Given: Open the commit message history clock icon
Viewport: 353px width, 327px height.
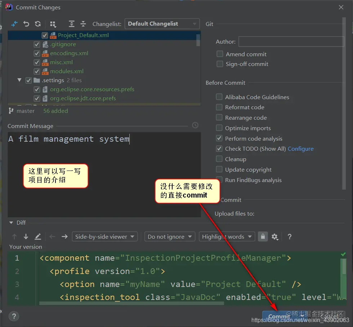Looking at the screenshot, I should 195,125.
